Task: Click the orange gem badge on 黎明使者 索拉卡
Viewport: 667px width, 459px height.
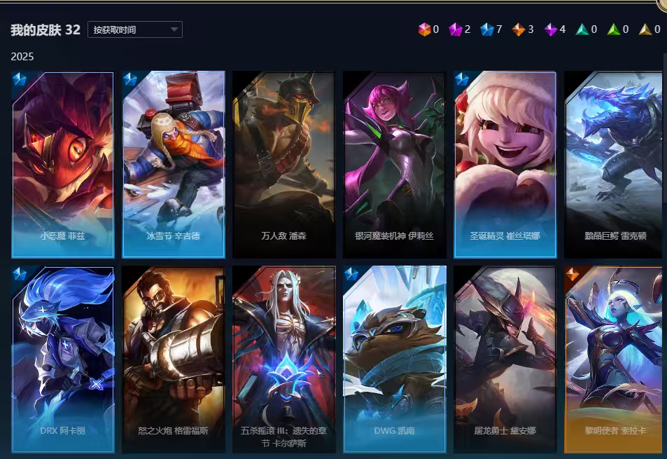Action: pyautogui.click(x=572, y=274)
